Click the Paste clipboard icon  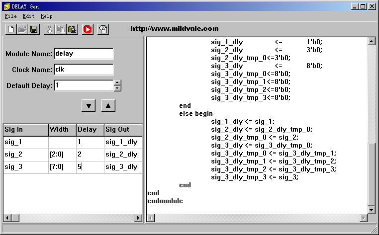pyautogui.click(x=72, y=29)
